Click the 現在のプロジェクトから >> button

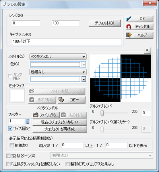click(60, 122)
